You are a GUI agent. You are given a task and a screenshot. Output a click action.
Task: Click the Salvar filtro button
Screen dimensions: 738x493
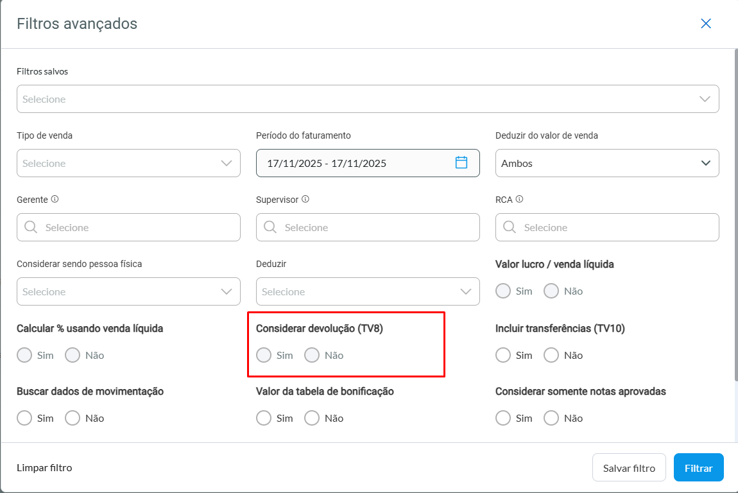(x=629, y=468)
